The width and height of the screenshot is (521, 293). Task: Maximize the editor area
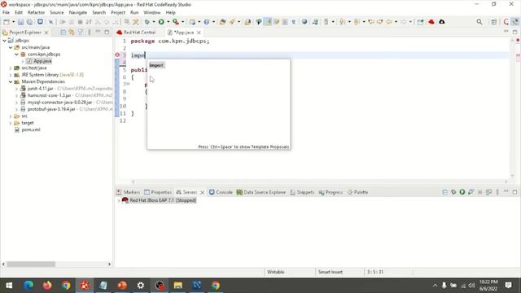pyautogui.click(x=514, y=32)
